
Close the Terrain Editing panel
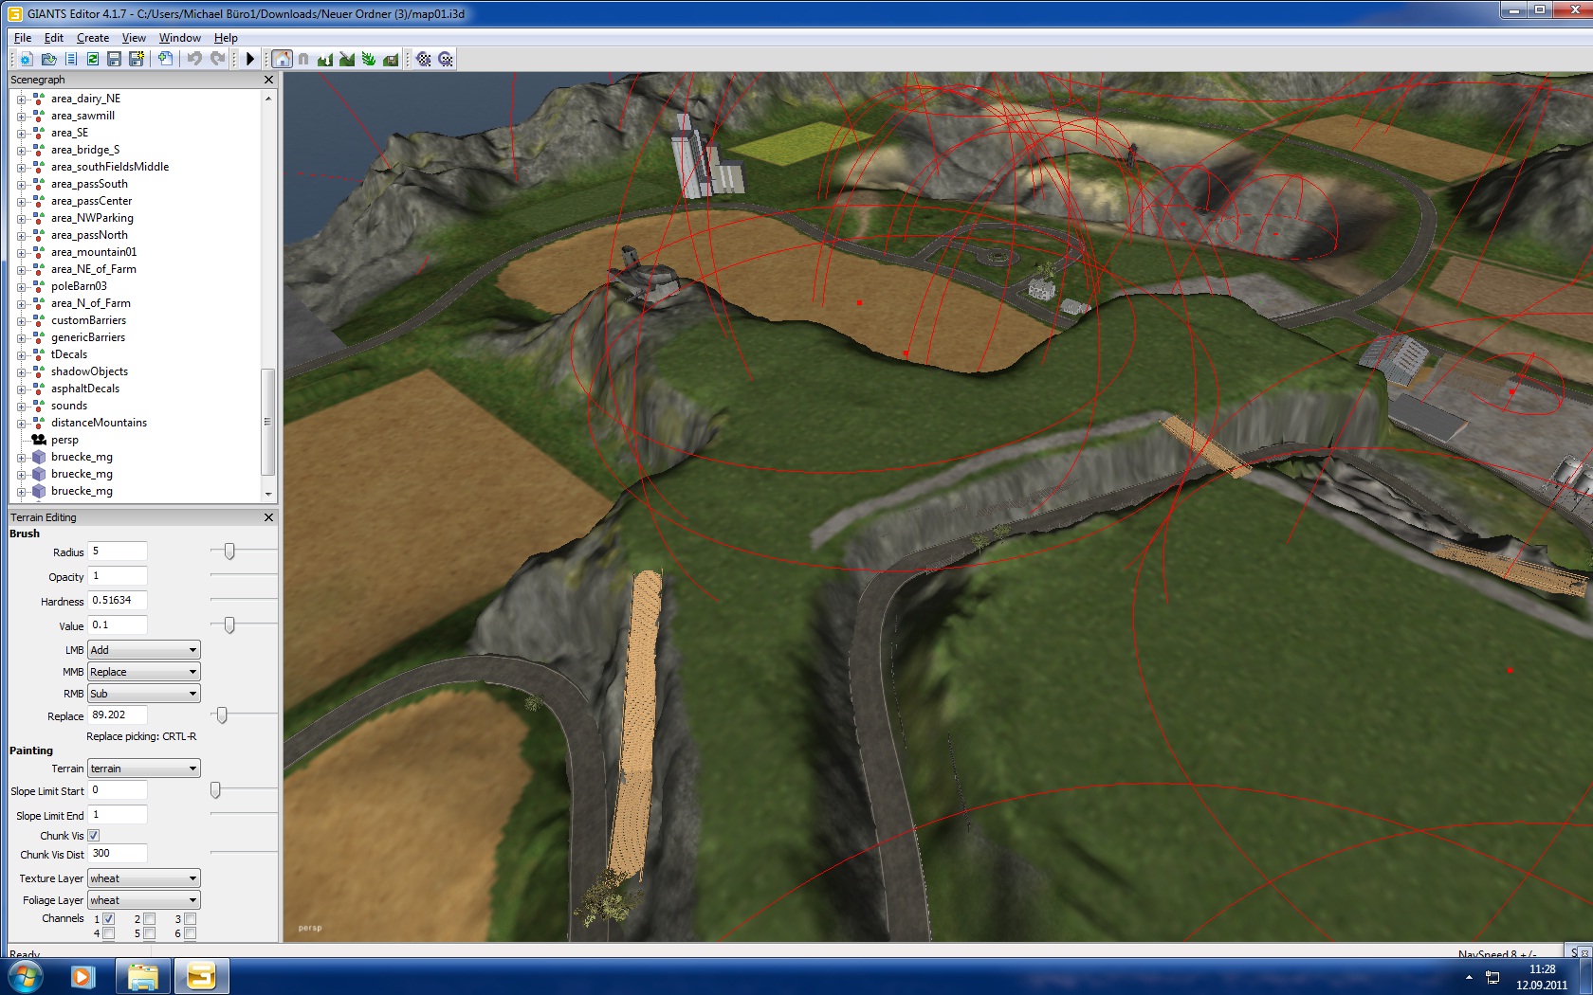pos(268,517)
